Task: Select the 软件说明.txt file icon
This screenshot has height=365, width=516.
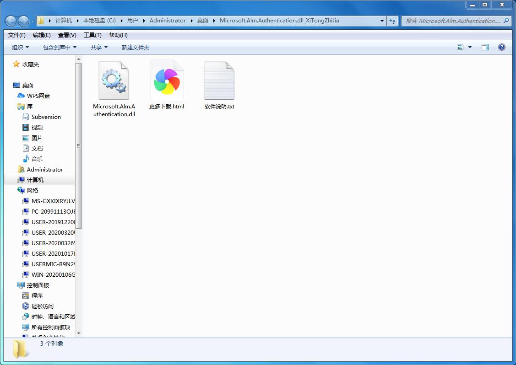Action: tap(219, 80)
